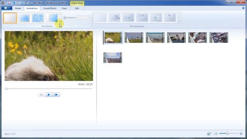Play the movie preview

(x=49, y=95)
